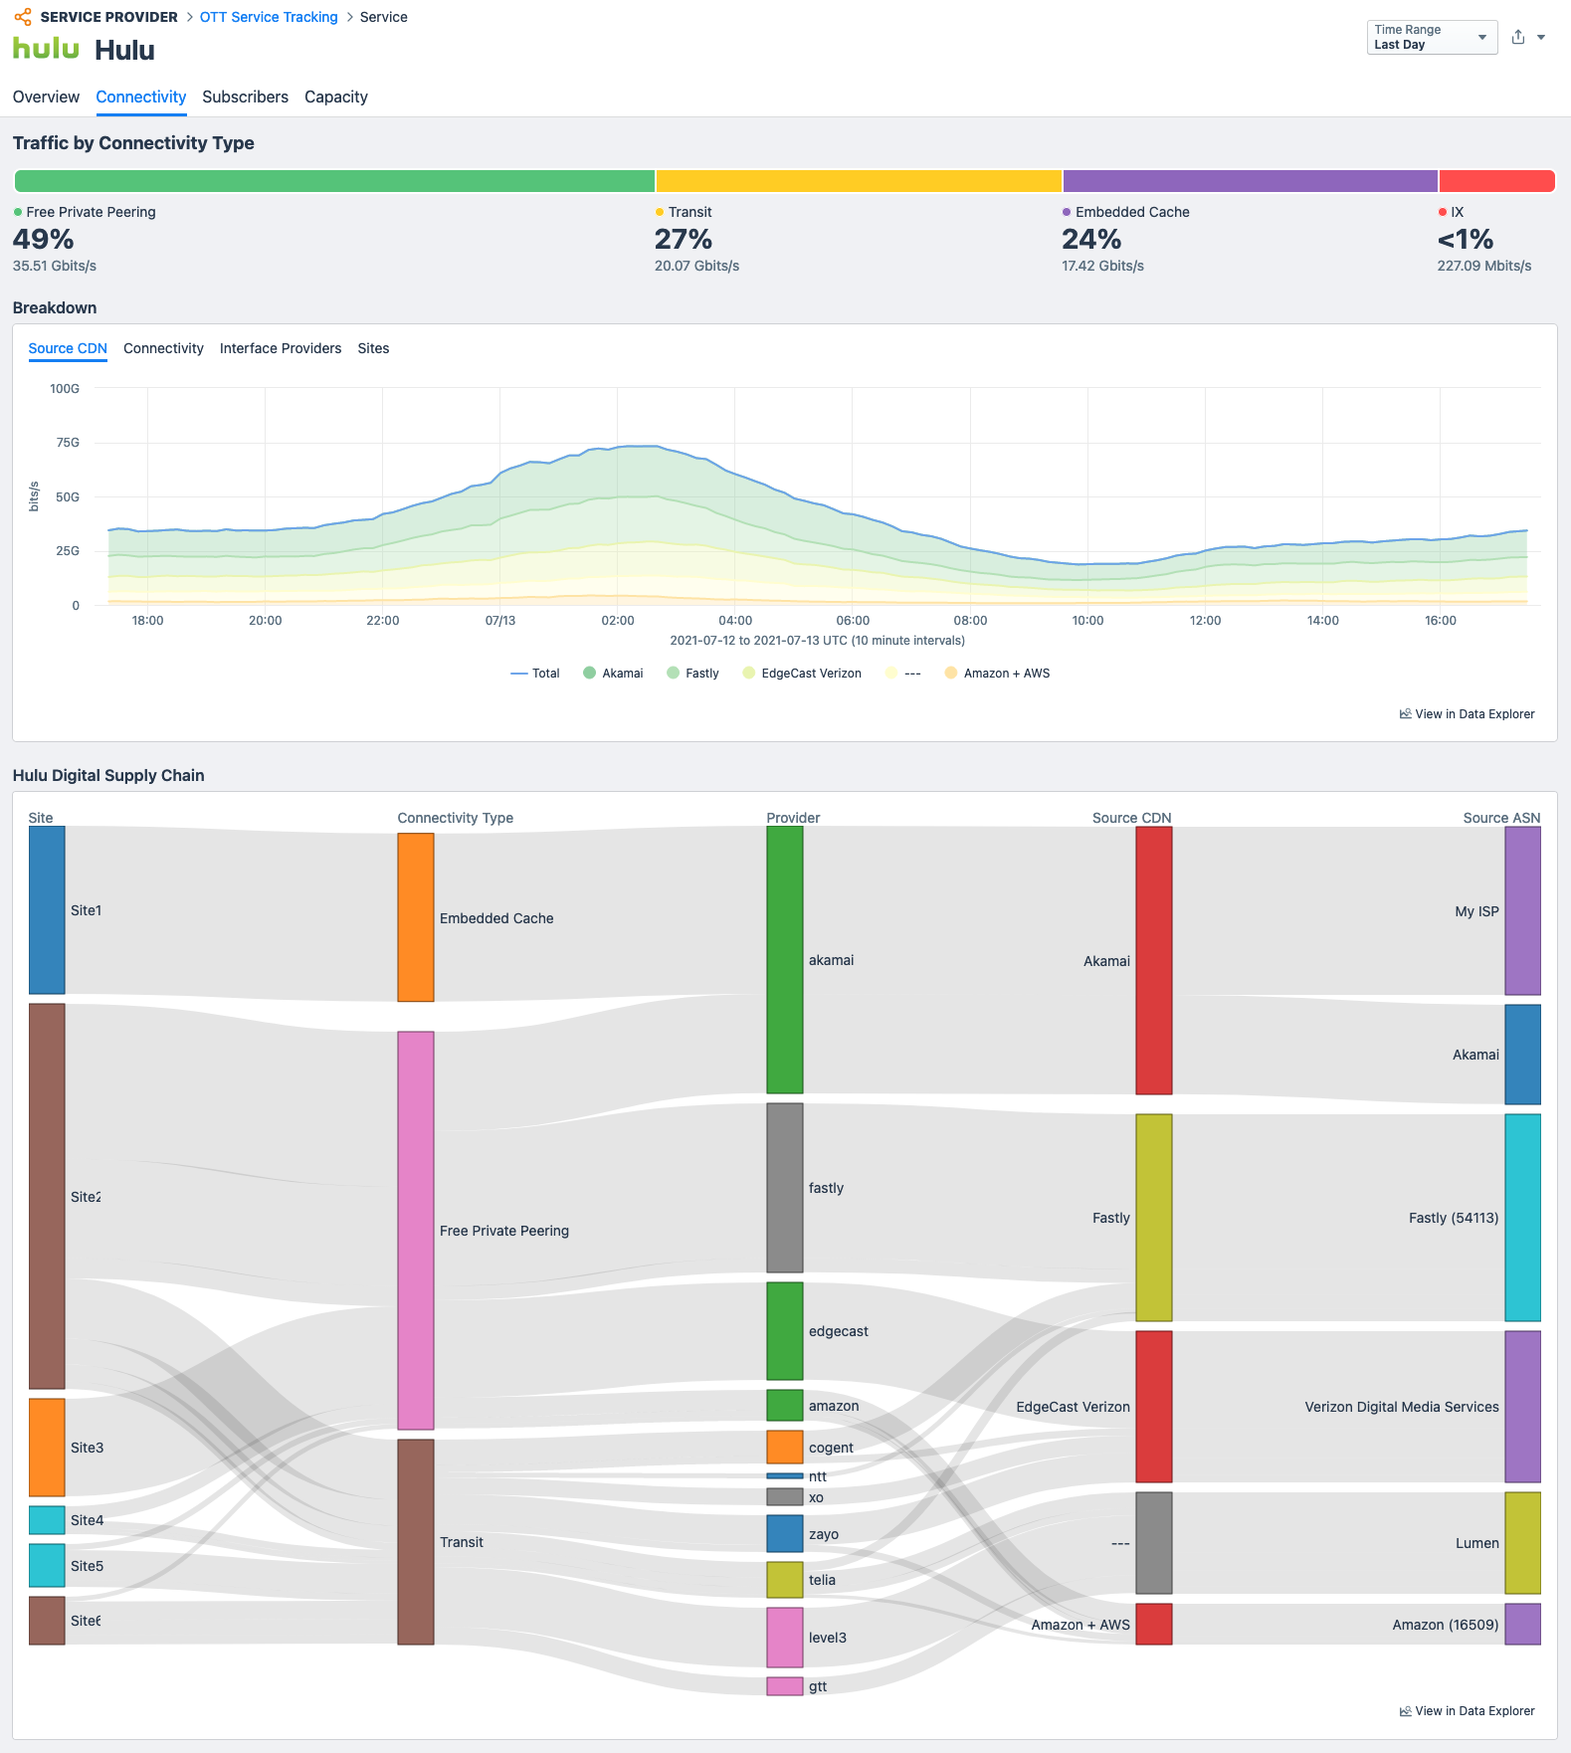Select the Source CDN breakdown tab

pyautogui.click(x=68, y=348)
